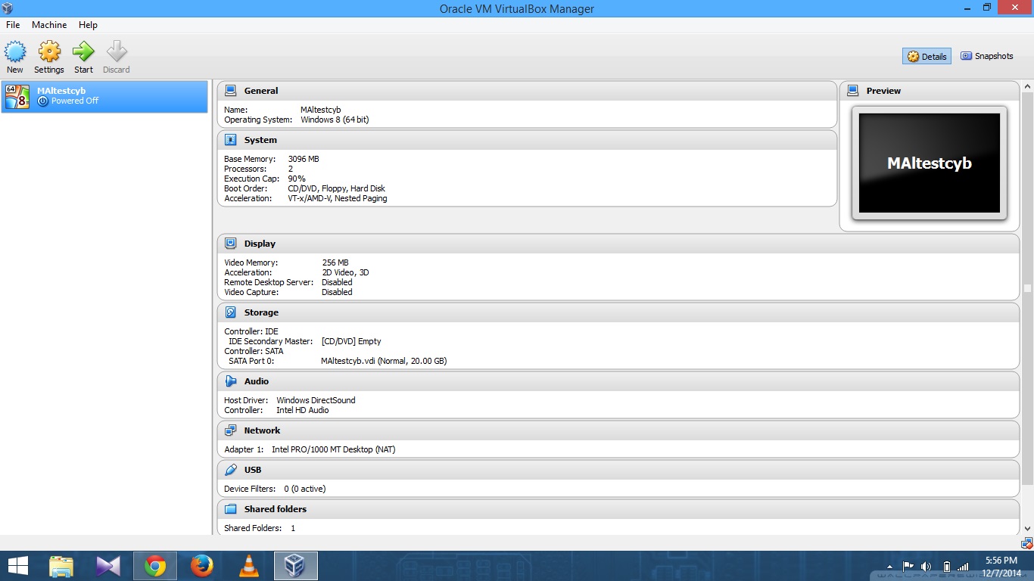Open File Explorer from the taskbar

[x=61, y=566]
